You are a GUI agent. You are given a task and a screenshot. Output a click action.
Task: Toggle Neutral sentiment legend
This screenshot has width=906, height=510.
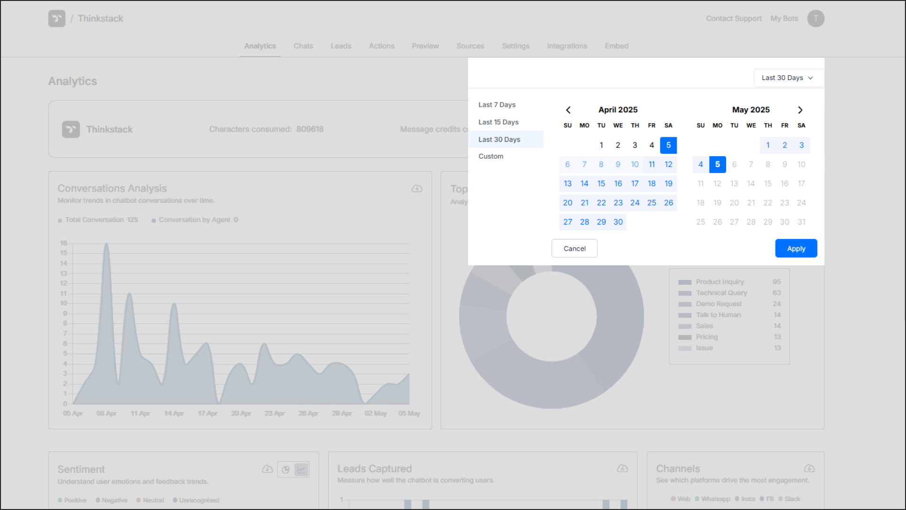150,500
